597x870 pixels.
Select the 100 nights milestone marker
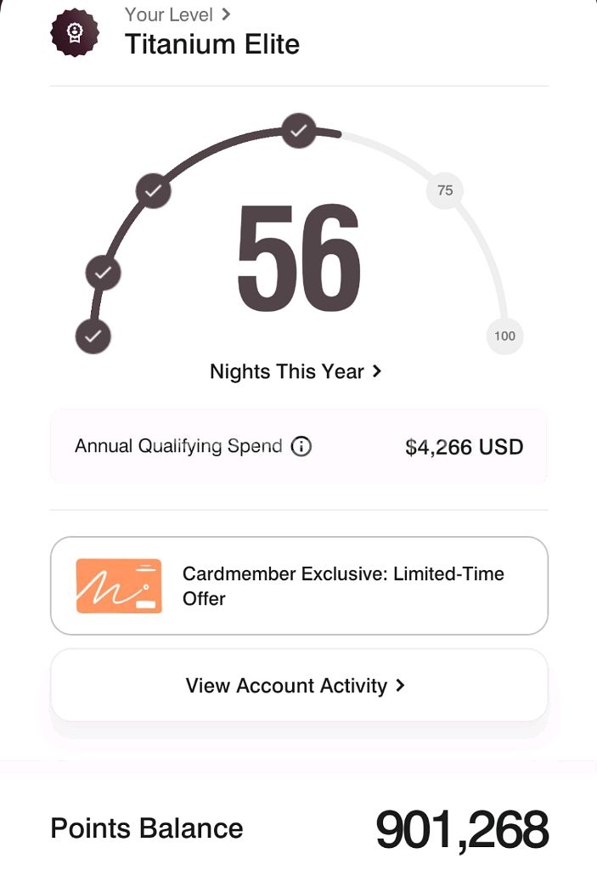point(504,336)
